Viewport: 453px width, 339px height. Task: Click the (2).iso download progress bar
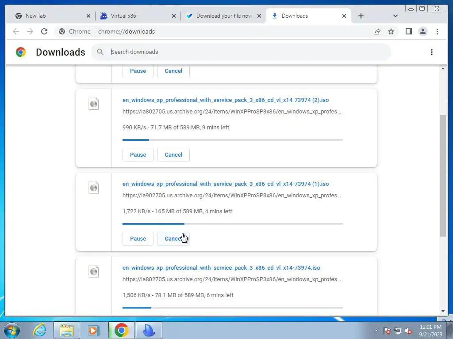pyautogui.click(x=233, y=140)
